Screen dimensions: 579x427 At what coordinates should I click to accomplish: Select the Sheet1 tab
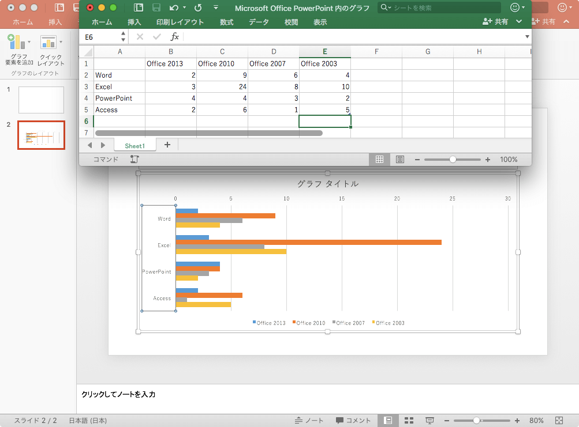click(135, 146)
